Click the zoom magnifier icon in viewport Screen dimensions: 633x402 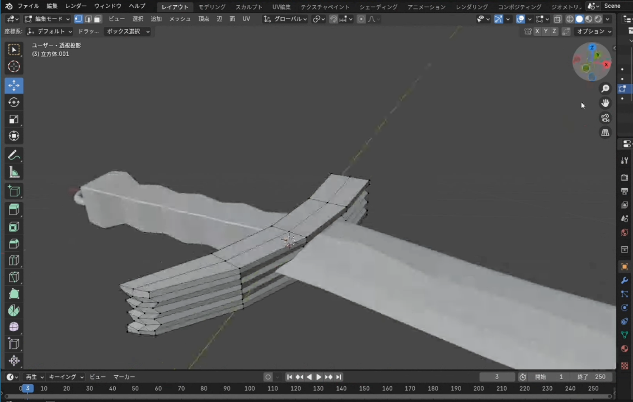pos(605,88)
